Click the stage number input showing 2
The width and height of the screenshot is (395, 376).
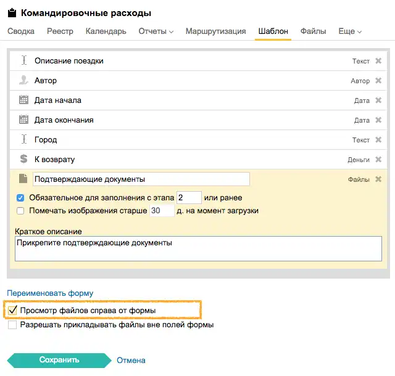(189, 198)
